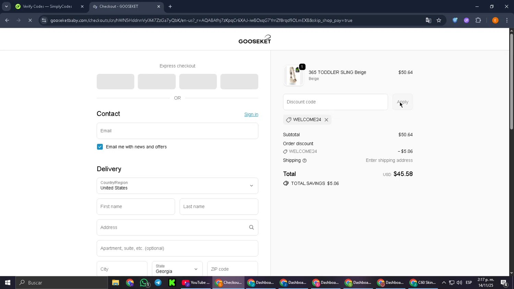Image resolution: width=514 pixels, height=289 pixels.
Task: Open the volume control in system tray
Action: coord(459,282)
